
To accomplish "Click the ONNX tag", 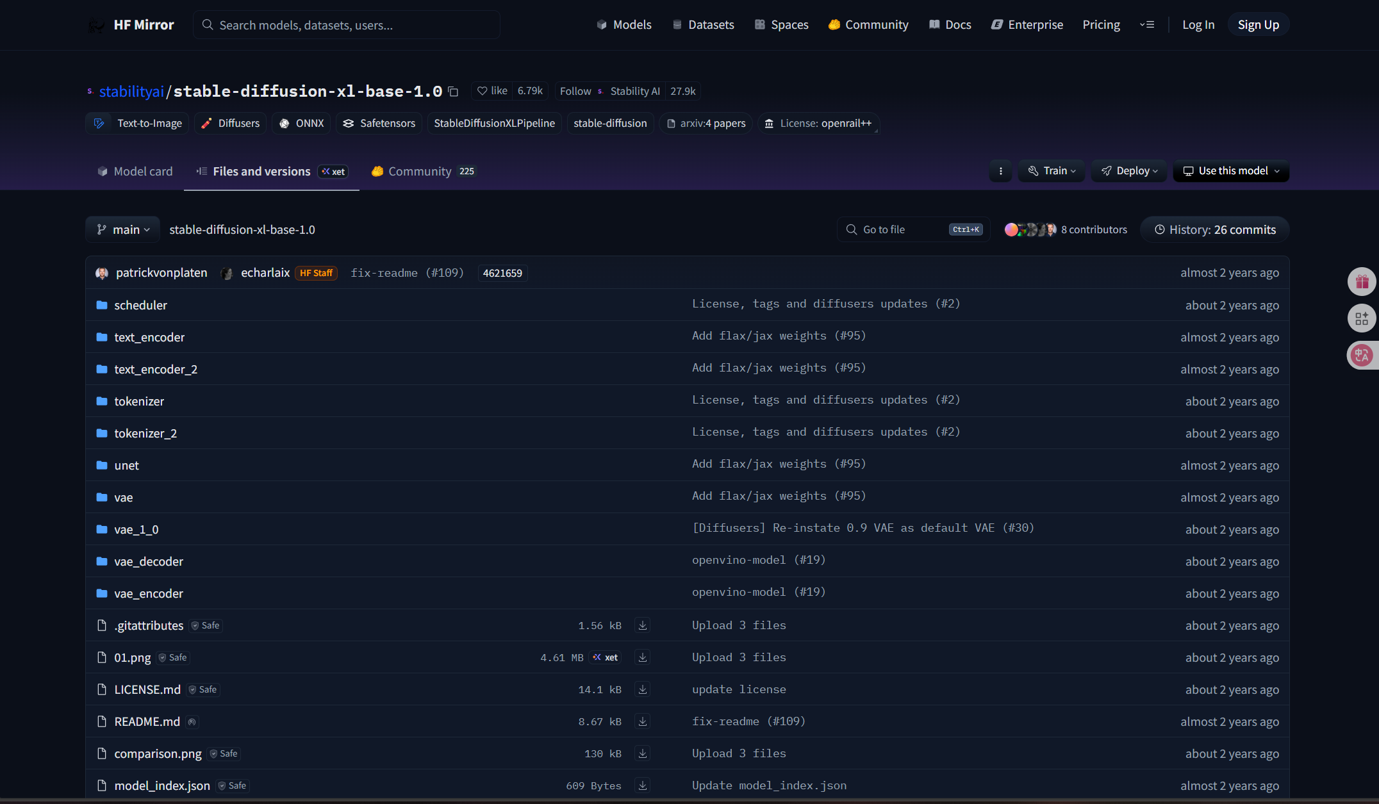I will [301, 123].
